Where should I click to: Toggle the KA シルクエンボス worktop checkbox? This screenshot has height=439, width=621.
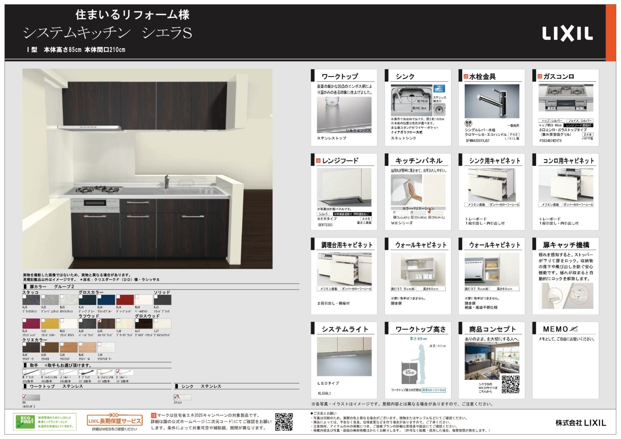(x=24, y=397)
